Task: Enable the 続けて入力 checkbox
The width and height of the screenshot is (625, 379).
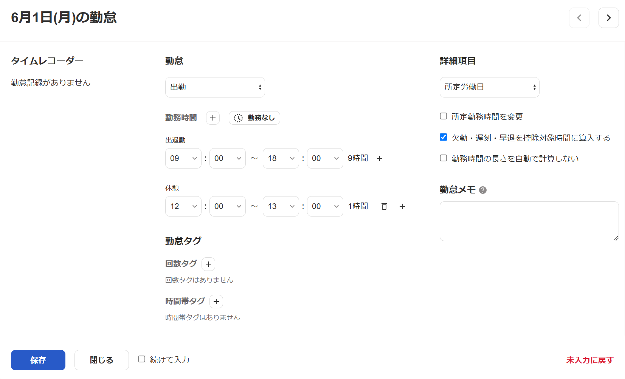Action: point(142,359)
